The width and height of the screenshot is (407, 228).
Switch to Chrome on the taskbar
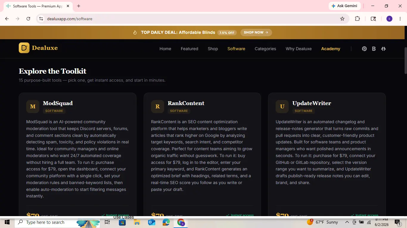pos(181,222)
